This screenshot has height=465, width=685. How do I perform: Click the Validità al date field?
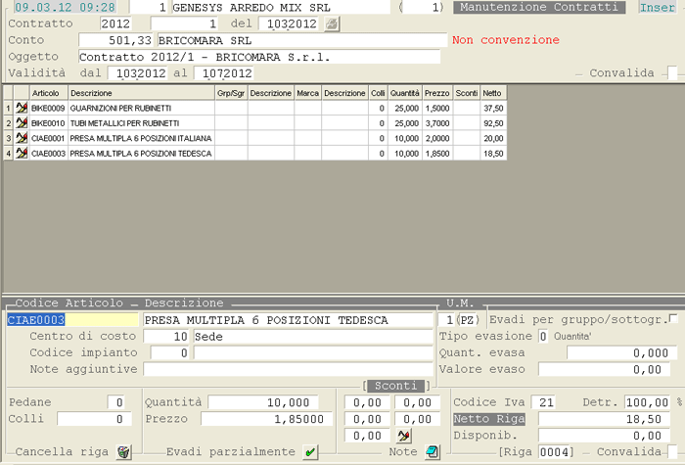click(x=224, y=73)
